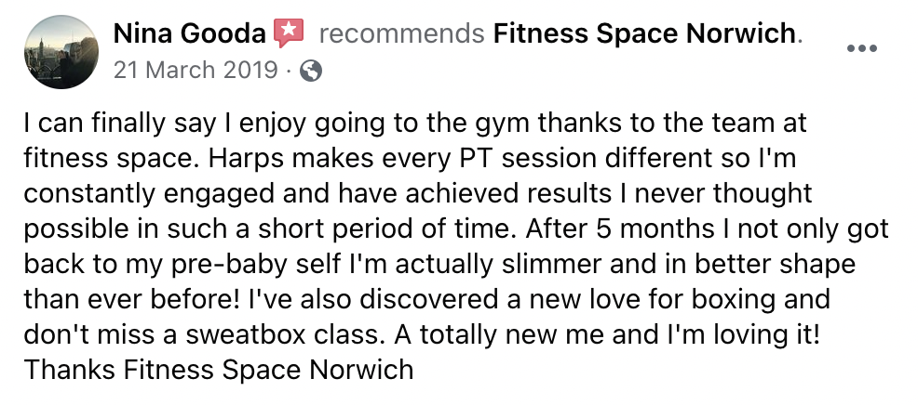
Task: Open the 21 March 2019 timestamp link
Action: point(195,70)
